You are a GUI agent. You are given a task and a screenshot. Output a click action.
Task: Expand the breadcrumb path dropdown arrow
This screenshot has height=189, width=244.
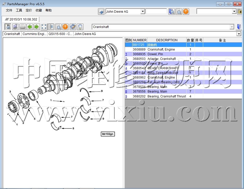click(x=239, y=34)
